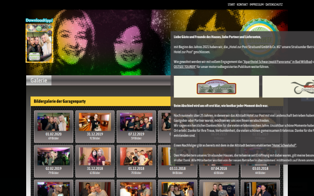Open the 31.12.2018 gallery with 63 Bilder
The image size is (314, 196).
pyautogui.click(x=95, y=161)
